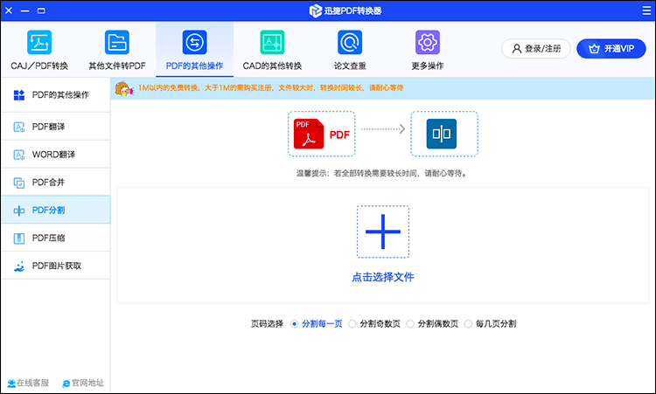
Task: Click the PDF的其他操作 grid icon in sidebar
Action: pos(19,95)
